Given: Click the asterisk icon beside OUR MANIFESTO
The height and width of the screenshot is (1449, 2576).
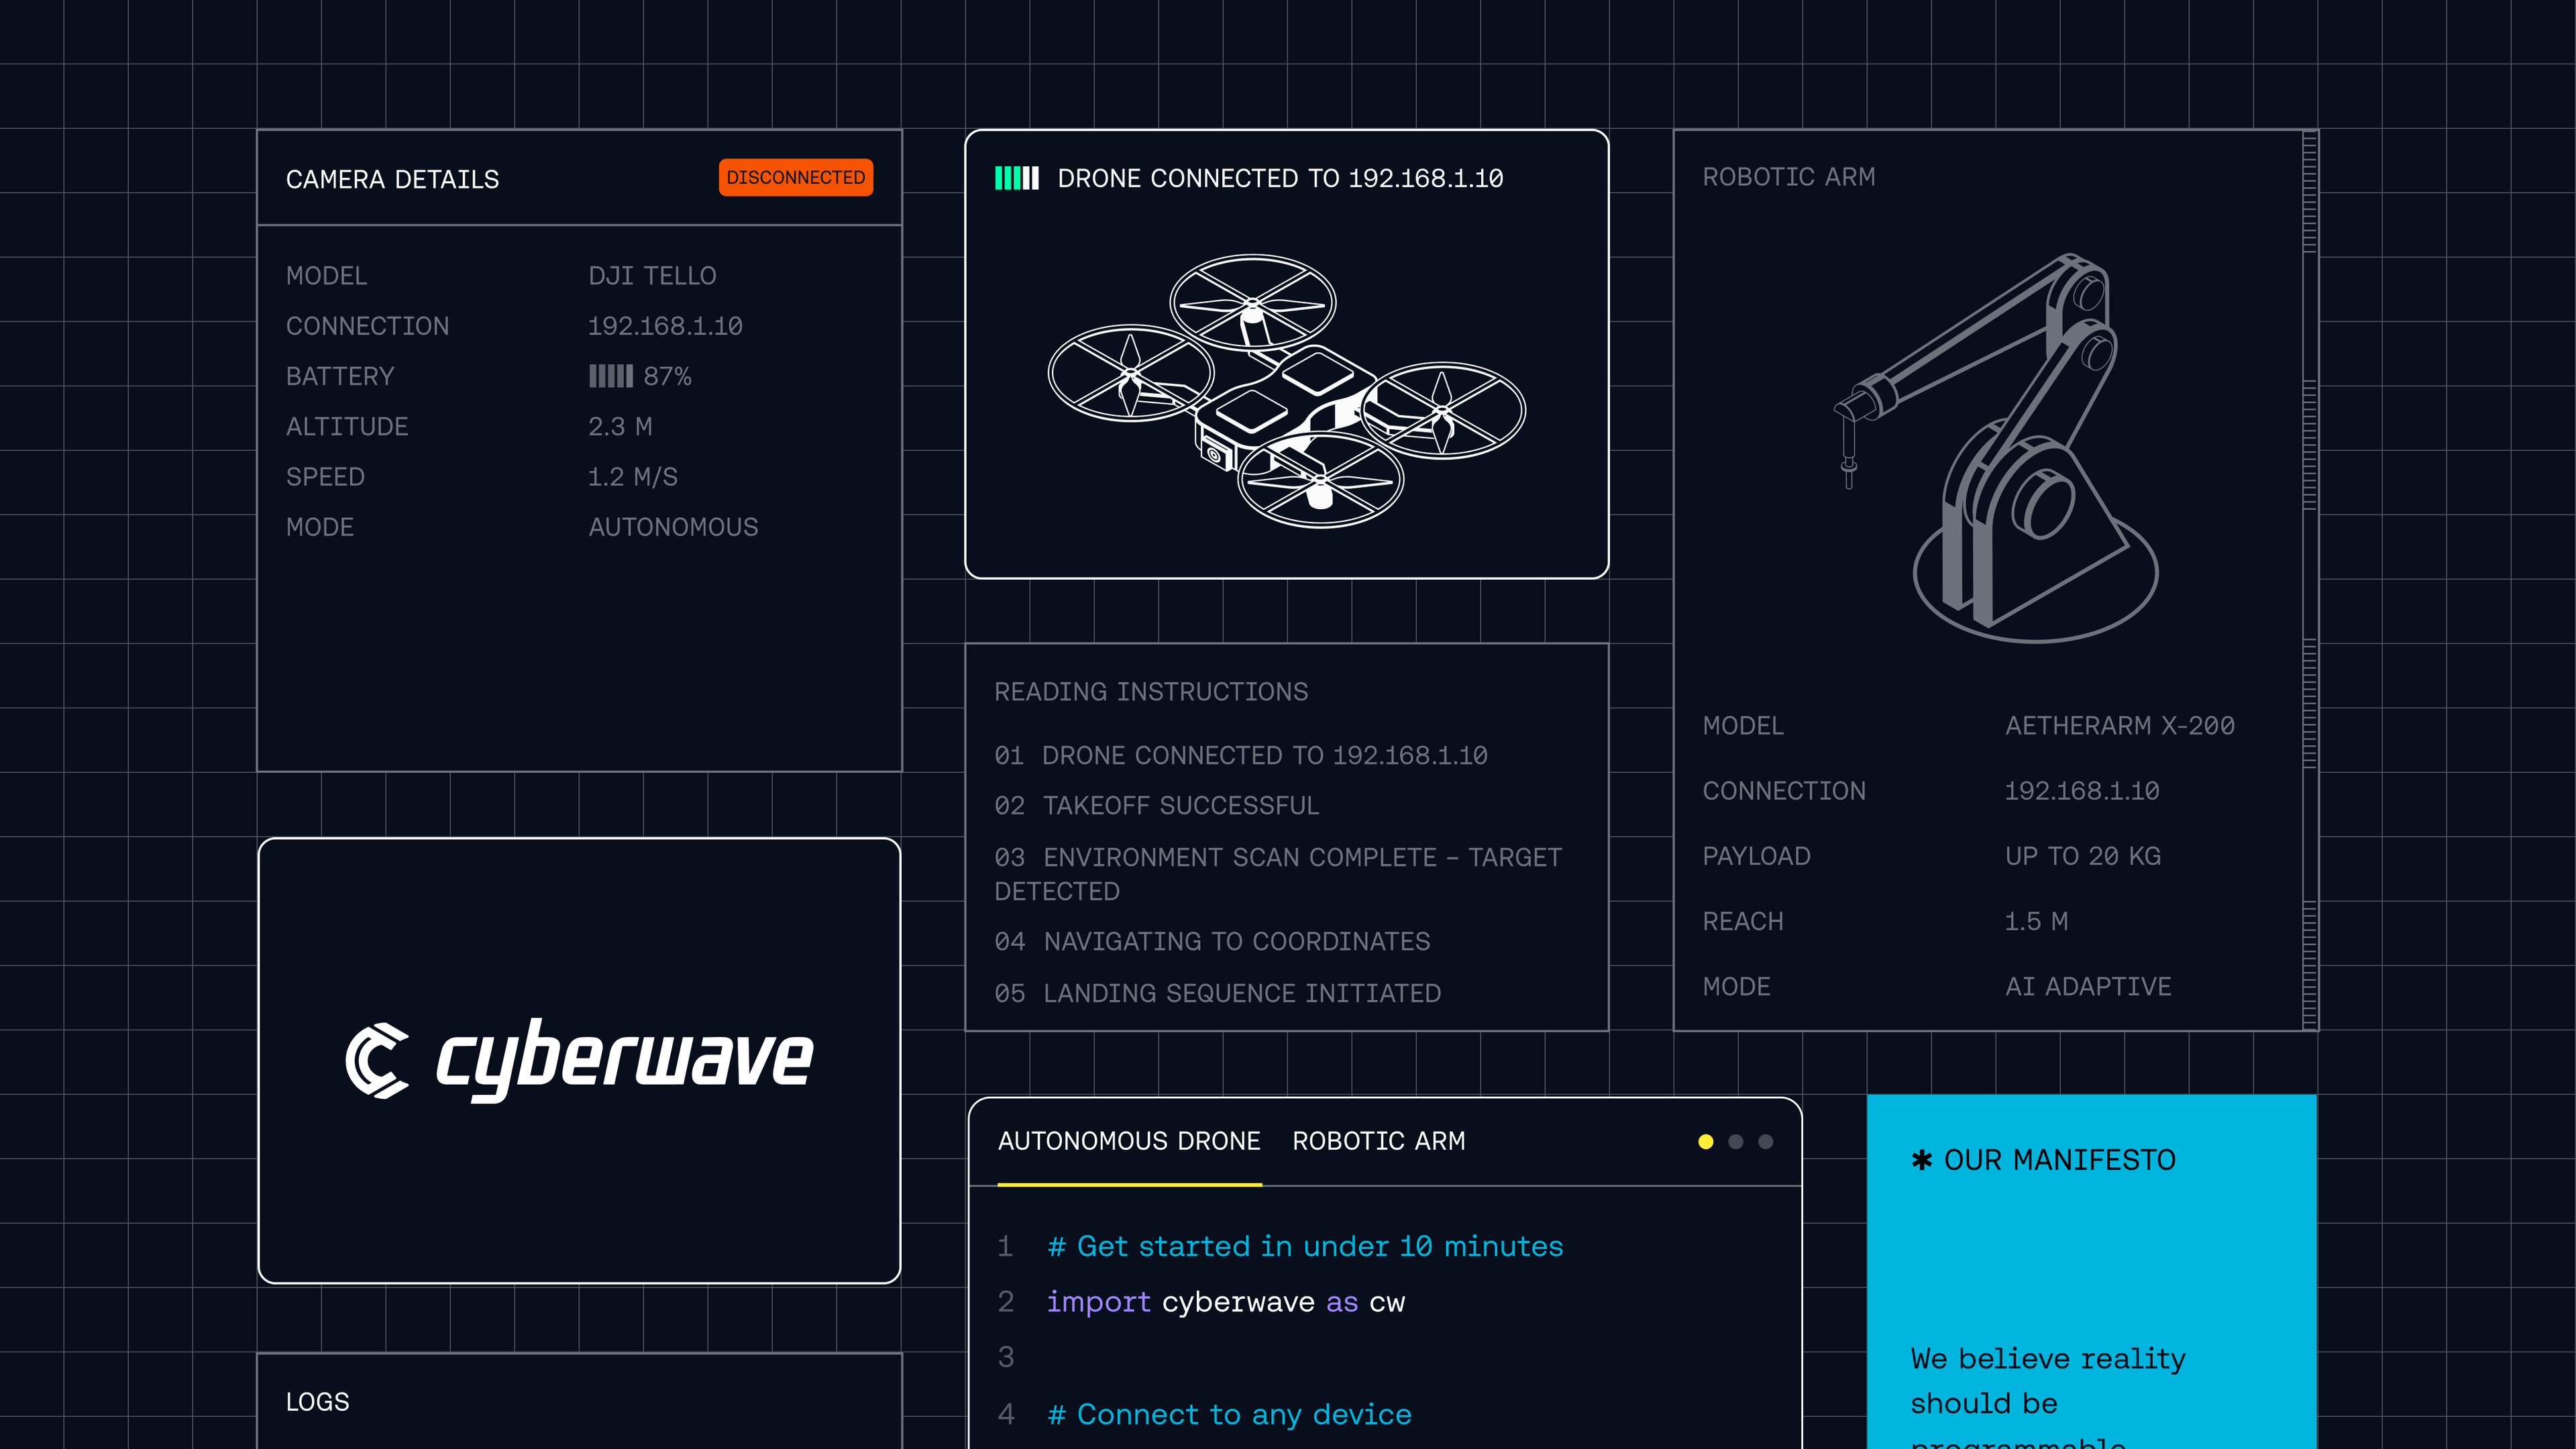Looking at the screenshot, I should click(1921, 1160).
